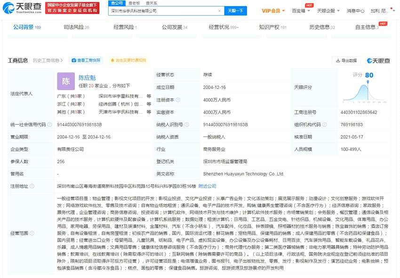Select the 经营风险 section tab

tap(125, 27)
